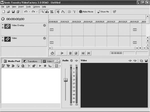Toggle mute on the Audio master

point(71,60)
